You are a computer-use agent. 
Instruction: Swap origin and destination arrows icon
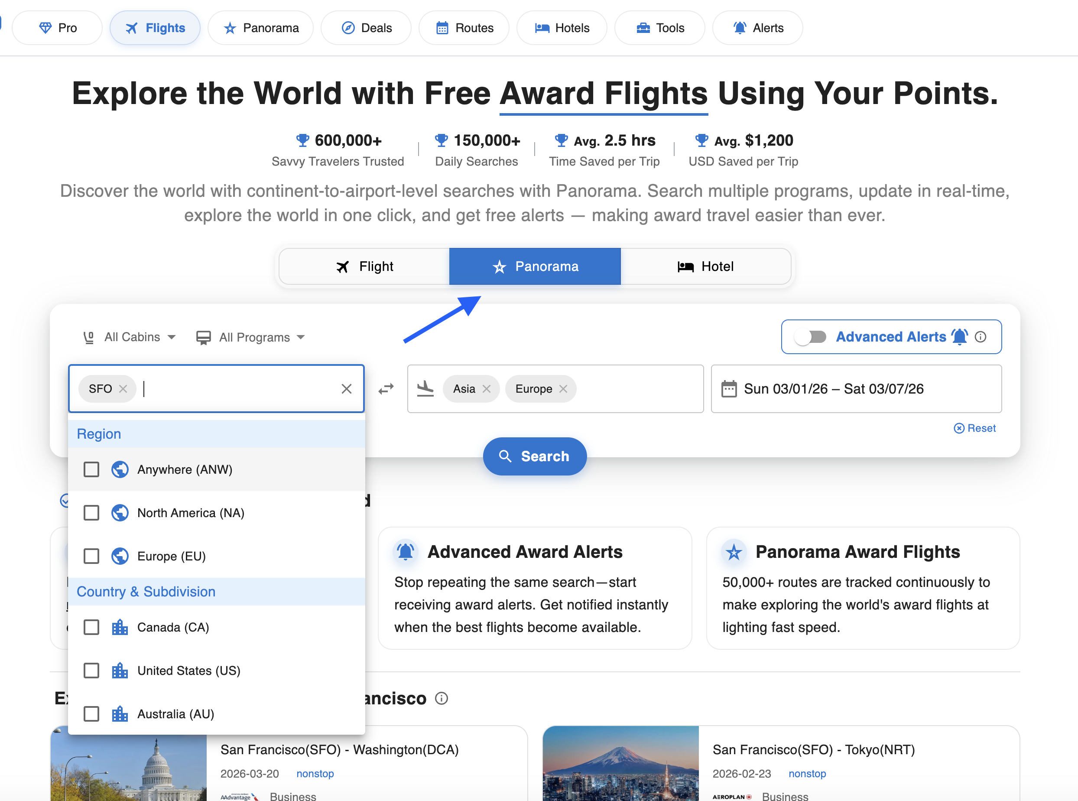(386, 389)
